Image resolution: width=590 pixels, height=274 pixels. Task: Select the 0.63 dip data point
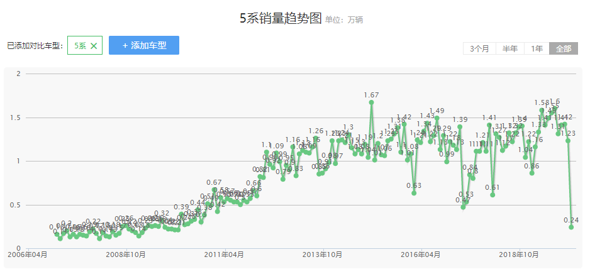pyautogui.click(x=414, y=193)
